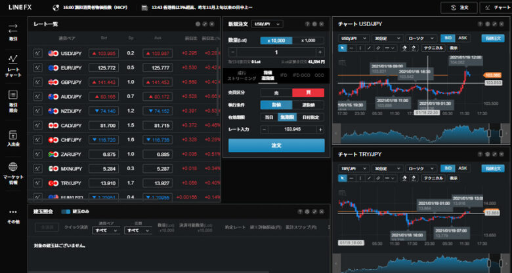The image size is (512, 273).
Task: Click chart icon beside USD/JPY row
Action: 37,52
